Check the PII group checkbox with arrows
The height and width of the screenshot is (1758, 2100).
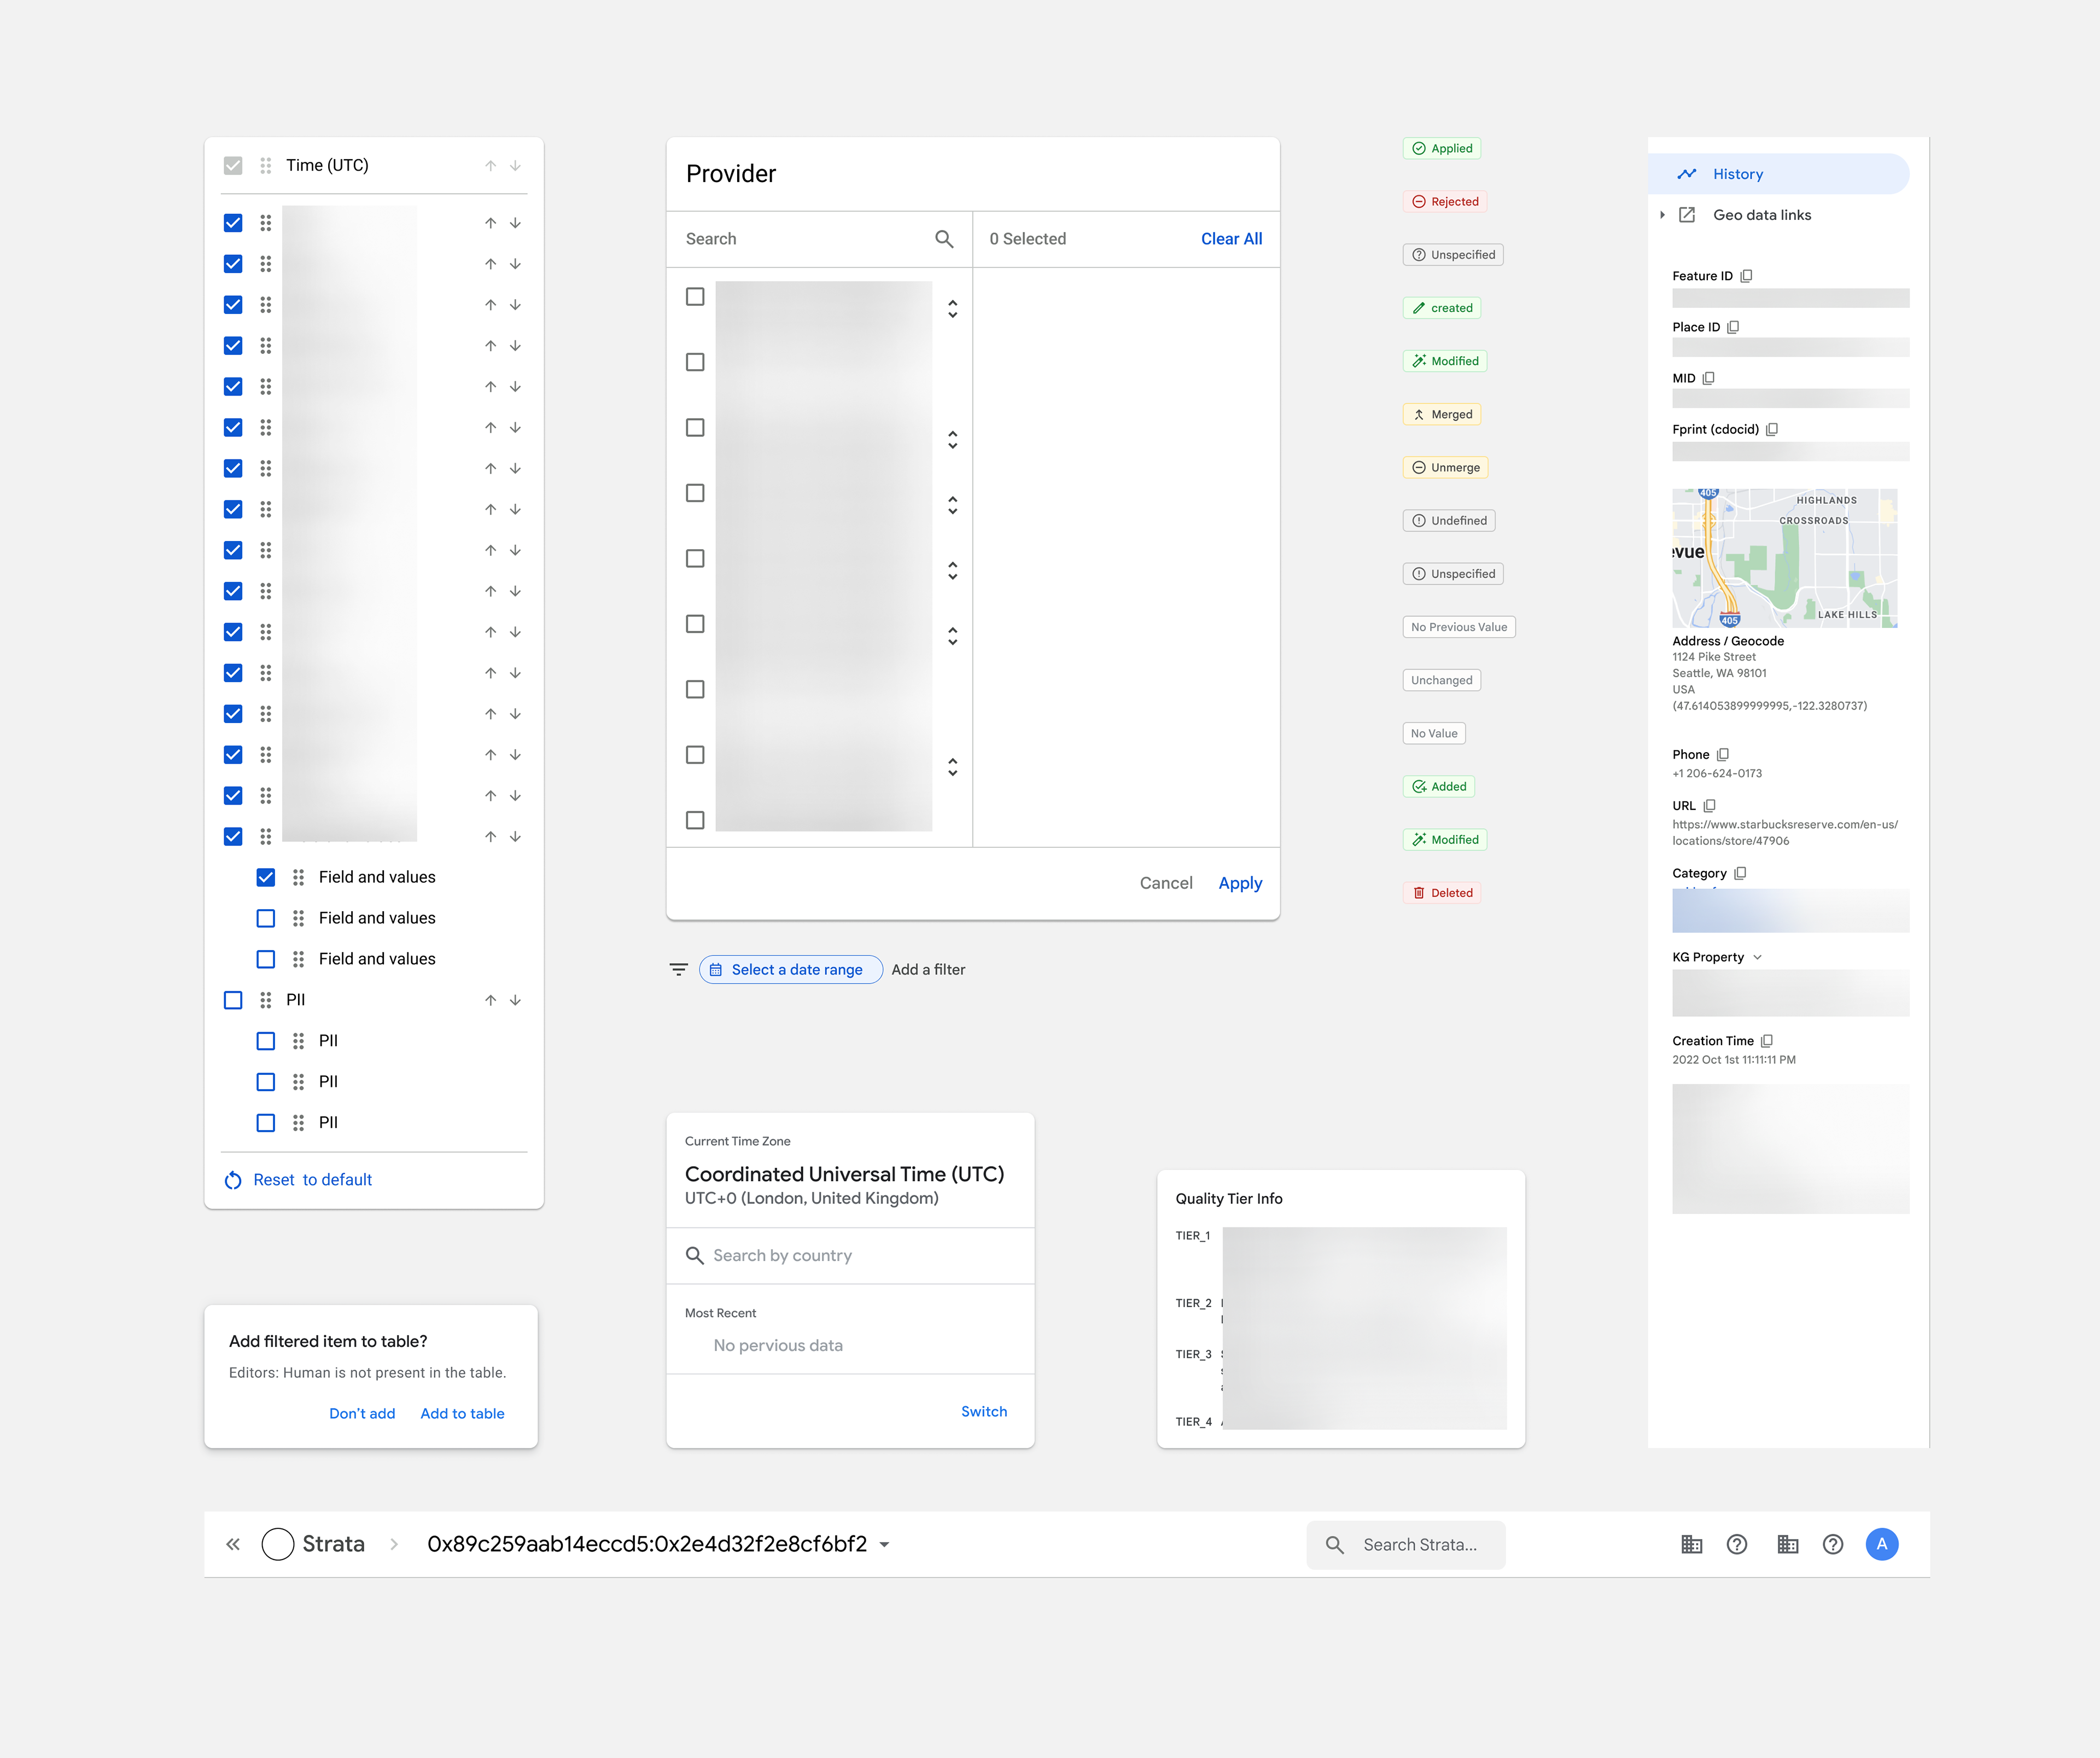[233, 1000]
